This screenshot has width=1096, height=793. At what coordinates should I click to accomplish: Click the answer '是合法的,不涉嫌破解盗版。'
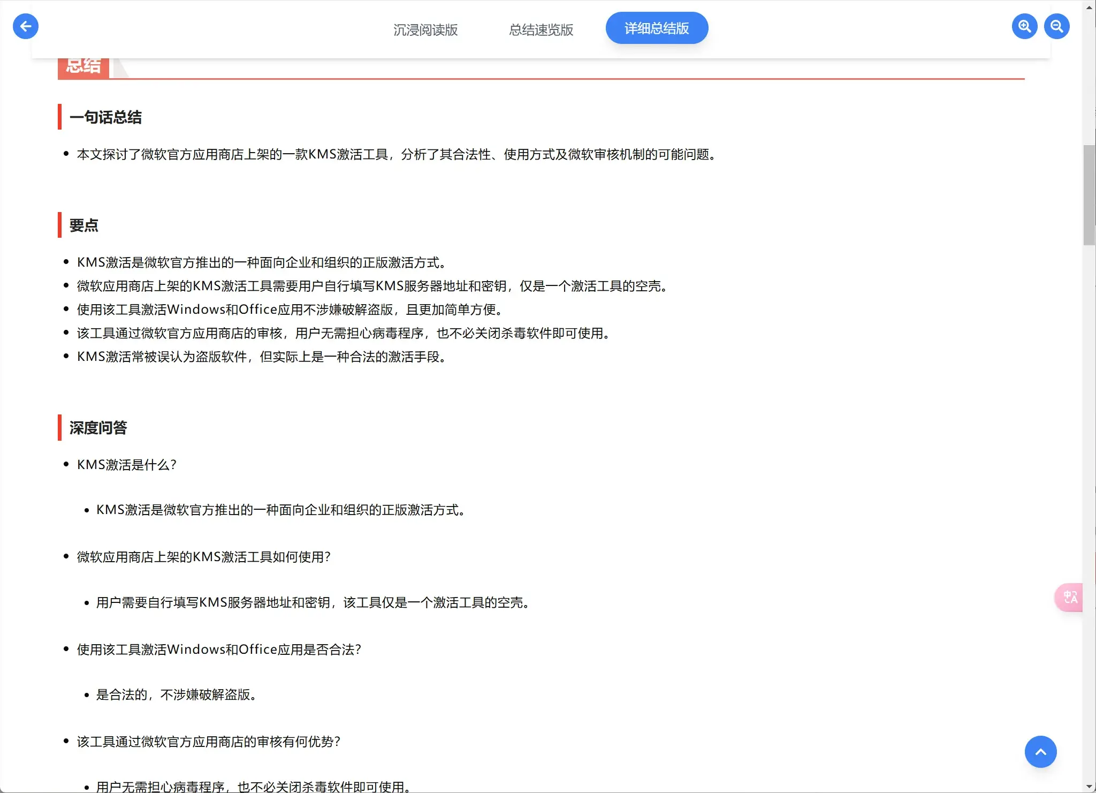click(177, 695)
